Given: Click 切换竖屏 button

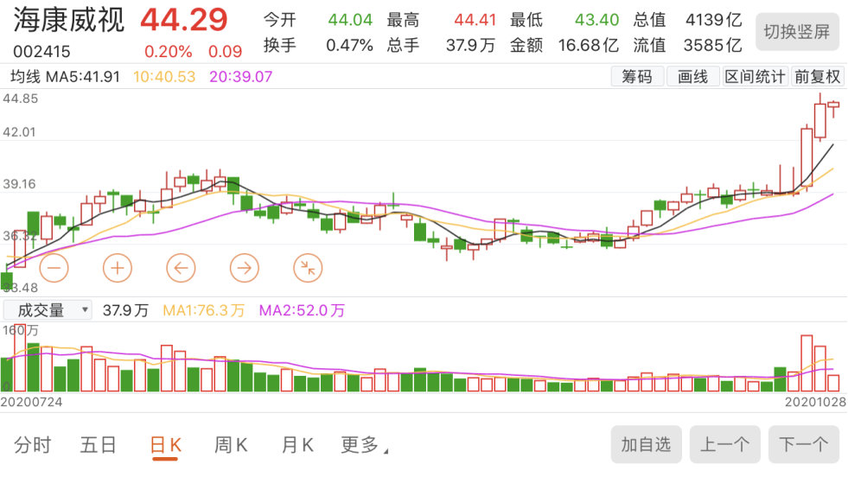Looking at the screenshot, I should click(x=797, y=32).
